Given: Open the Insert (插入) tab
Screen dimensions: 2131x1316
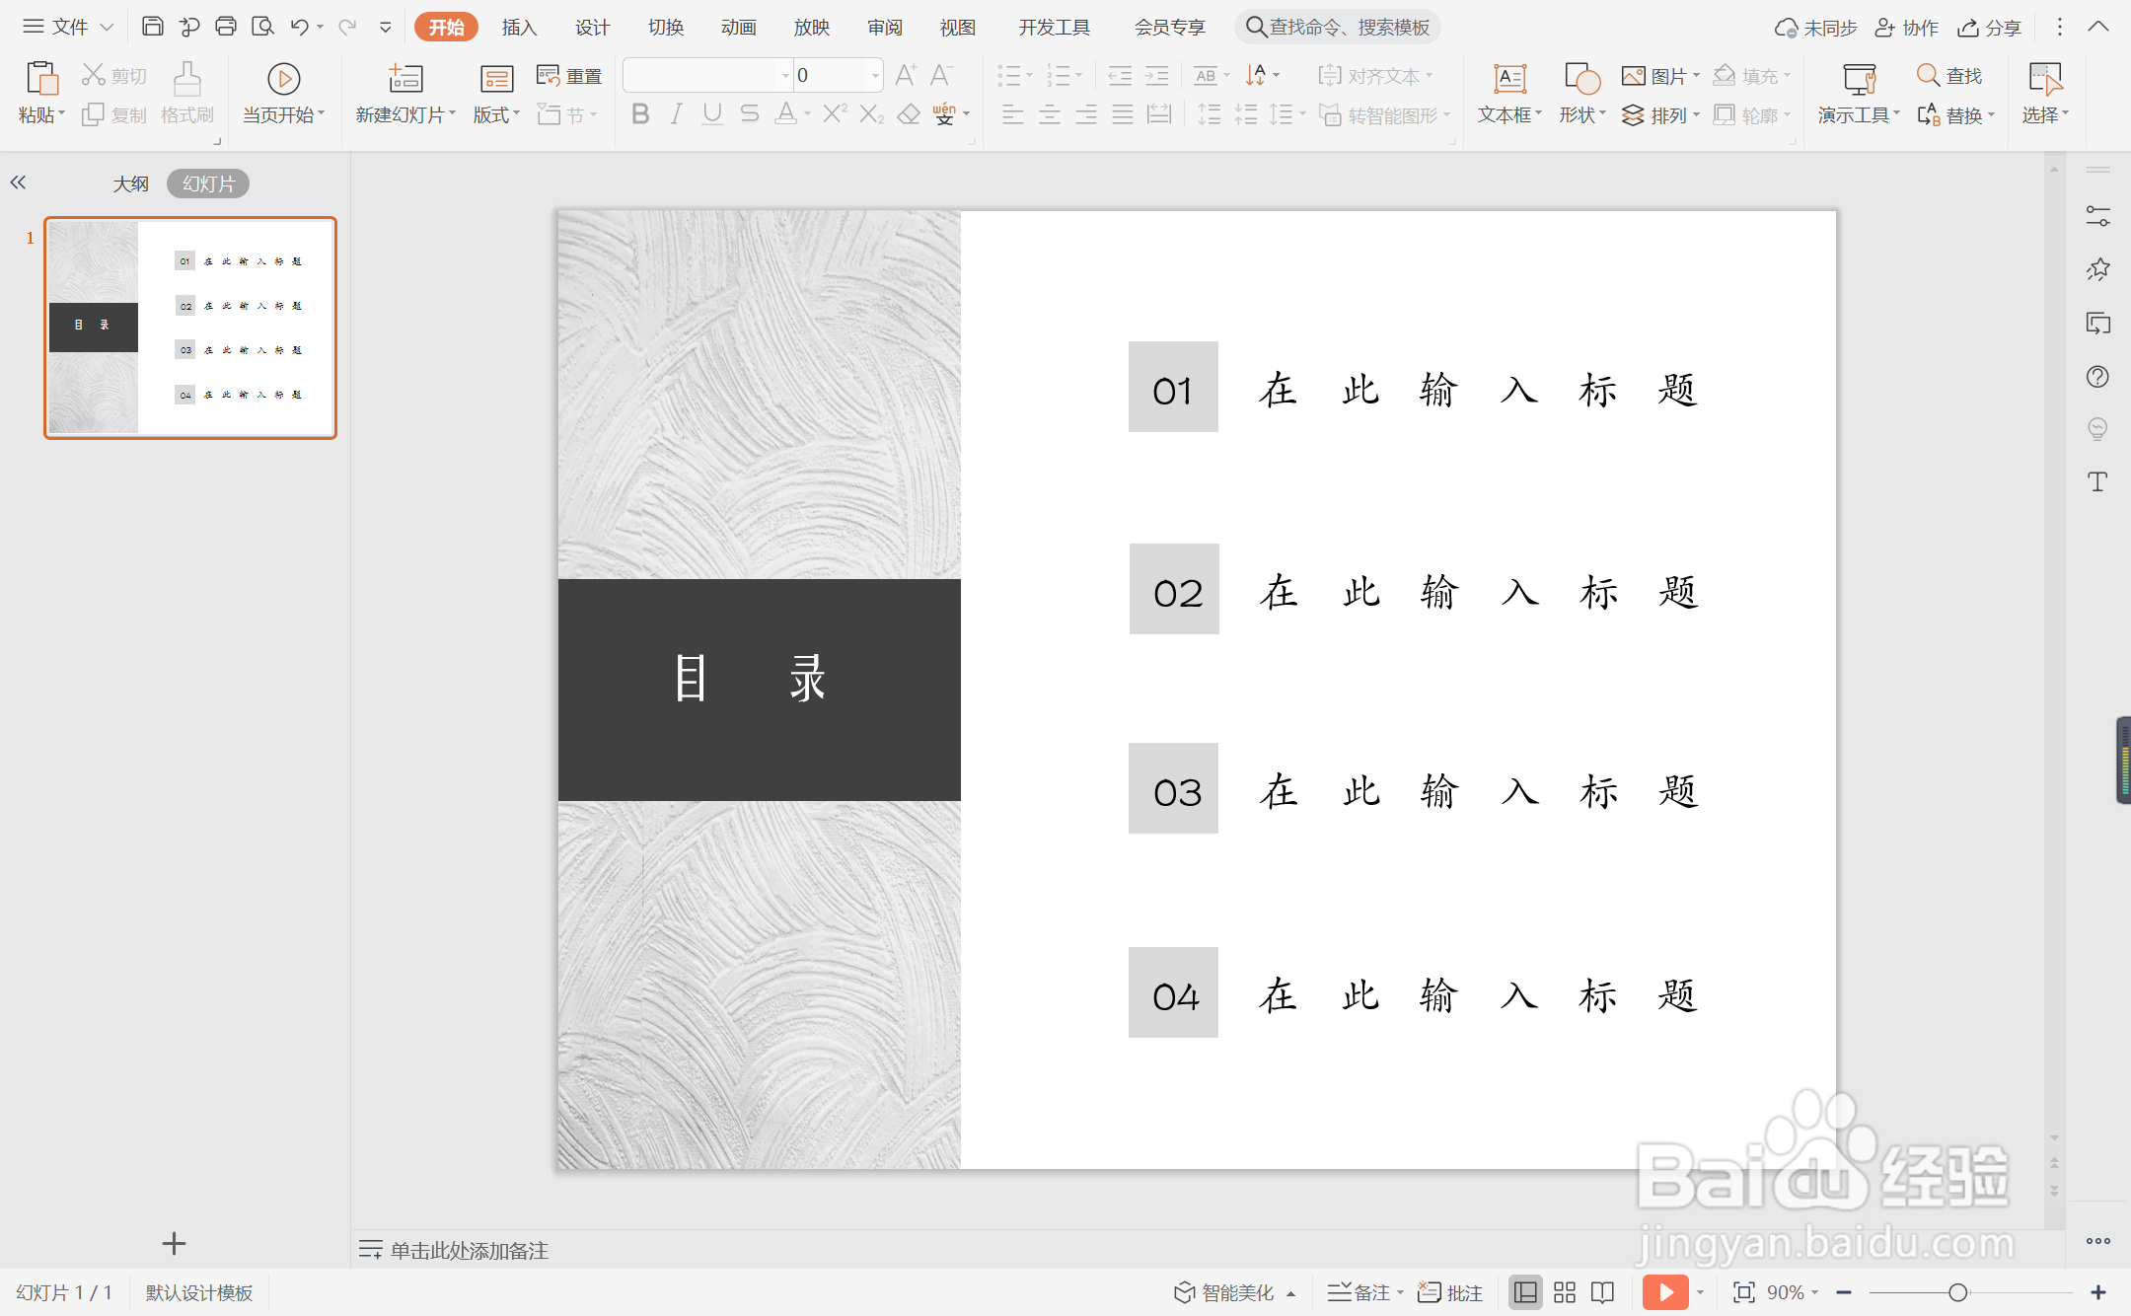Looking at the screenshot, I should [519, 28].
